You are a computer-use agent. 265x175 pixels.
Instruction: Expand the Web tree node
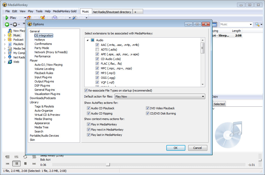click(x=5, y=62)
